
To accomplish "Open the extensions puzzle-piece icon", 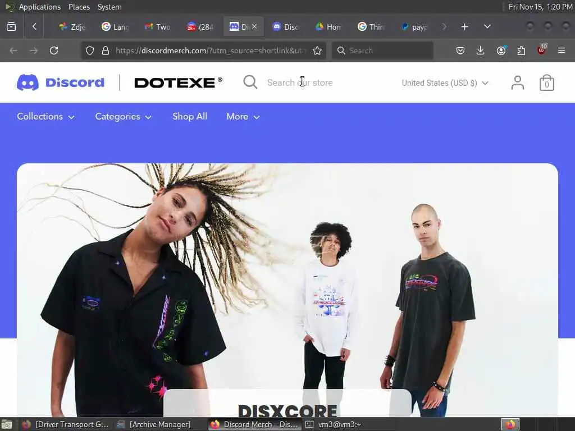I will 521,51.
